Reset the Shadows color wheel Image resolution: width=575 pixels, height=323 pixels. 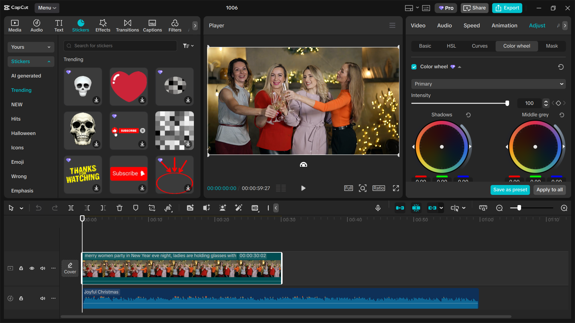(468, 115)
